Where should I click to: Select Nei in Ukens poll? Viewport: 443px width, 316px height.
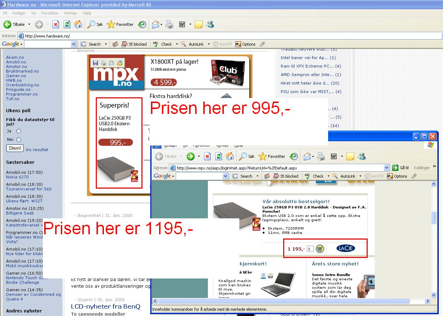click(x=19, y=140)
